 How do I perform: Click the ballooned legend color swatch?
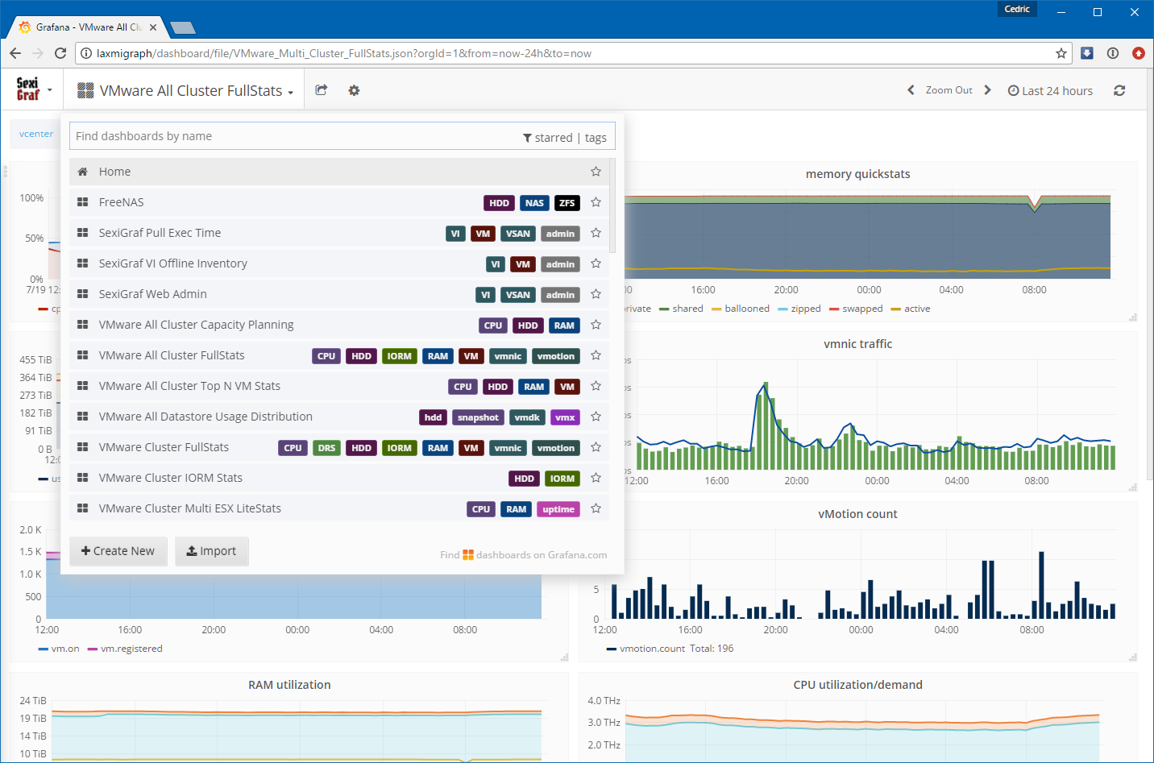(x=716, y=309)
